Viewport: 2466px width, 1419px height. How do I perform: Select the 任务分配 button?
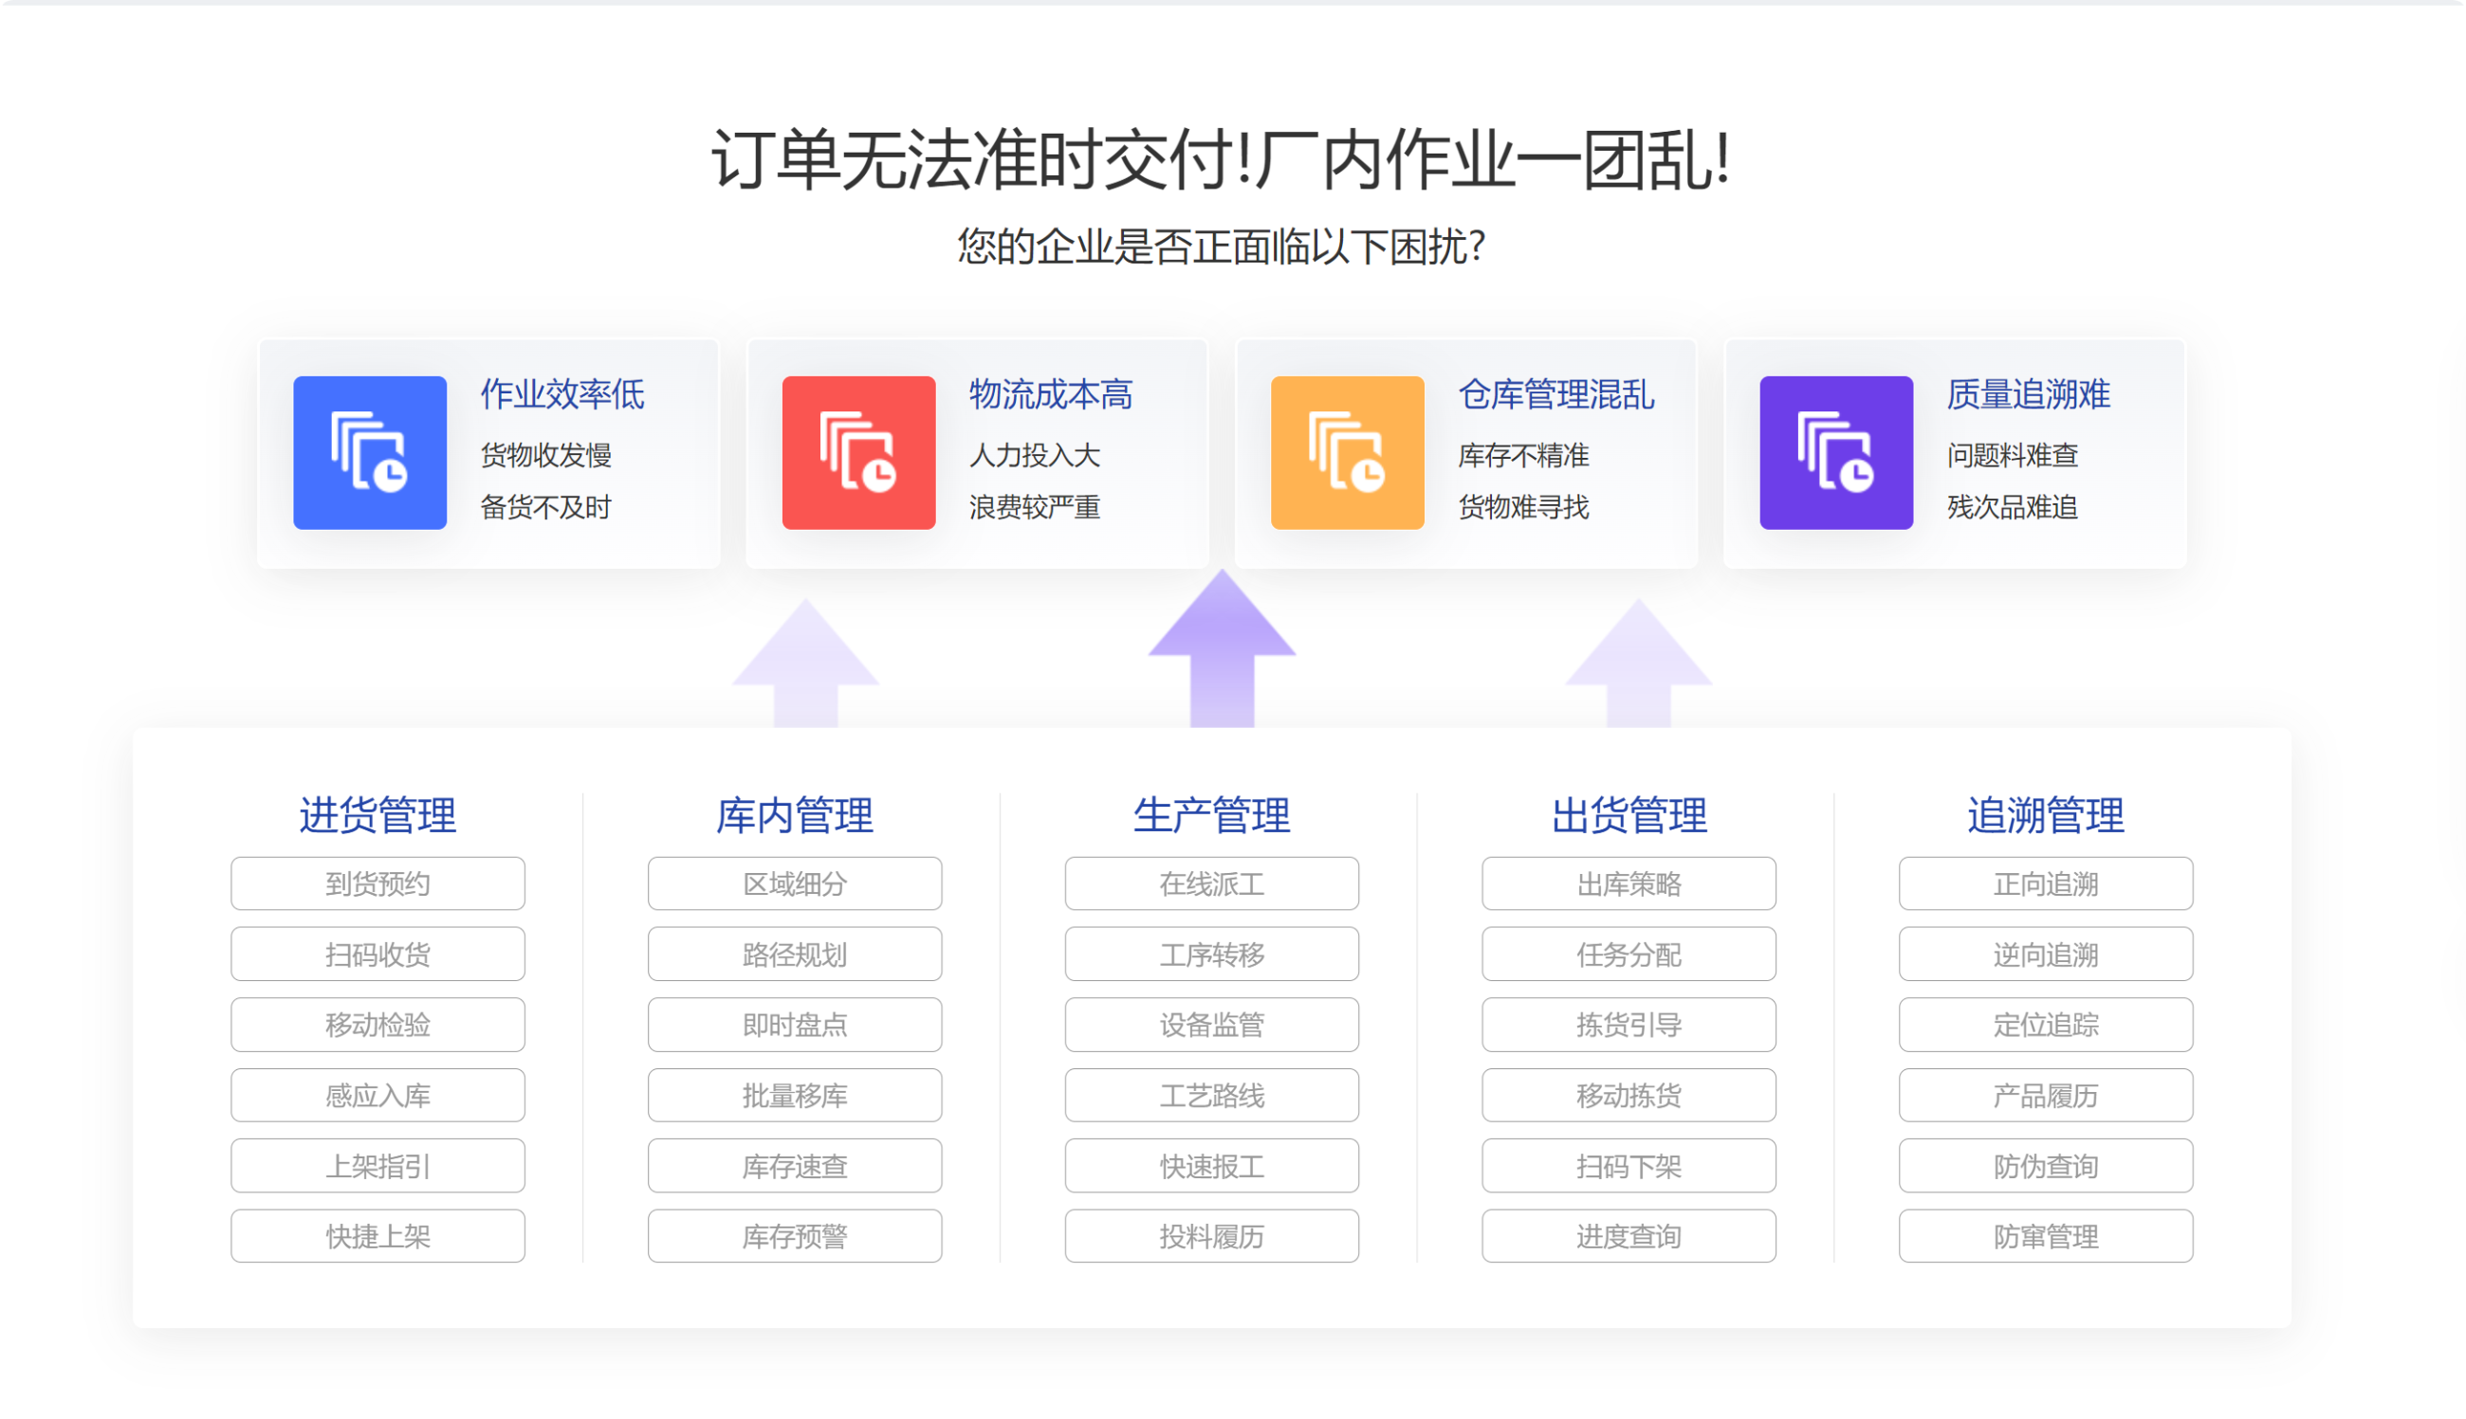pos(1629,954)
